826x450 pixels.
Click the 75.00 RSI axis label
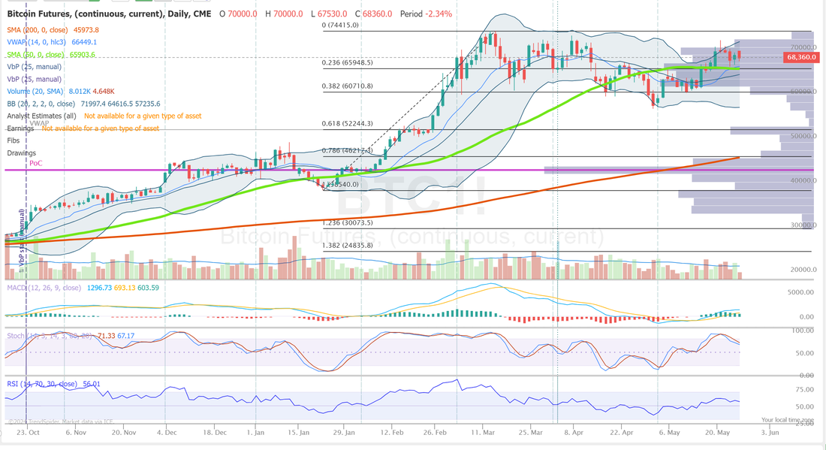click(804, 390)
